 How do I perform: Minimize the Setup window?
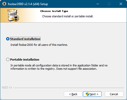98,4
